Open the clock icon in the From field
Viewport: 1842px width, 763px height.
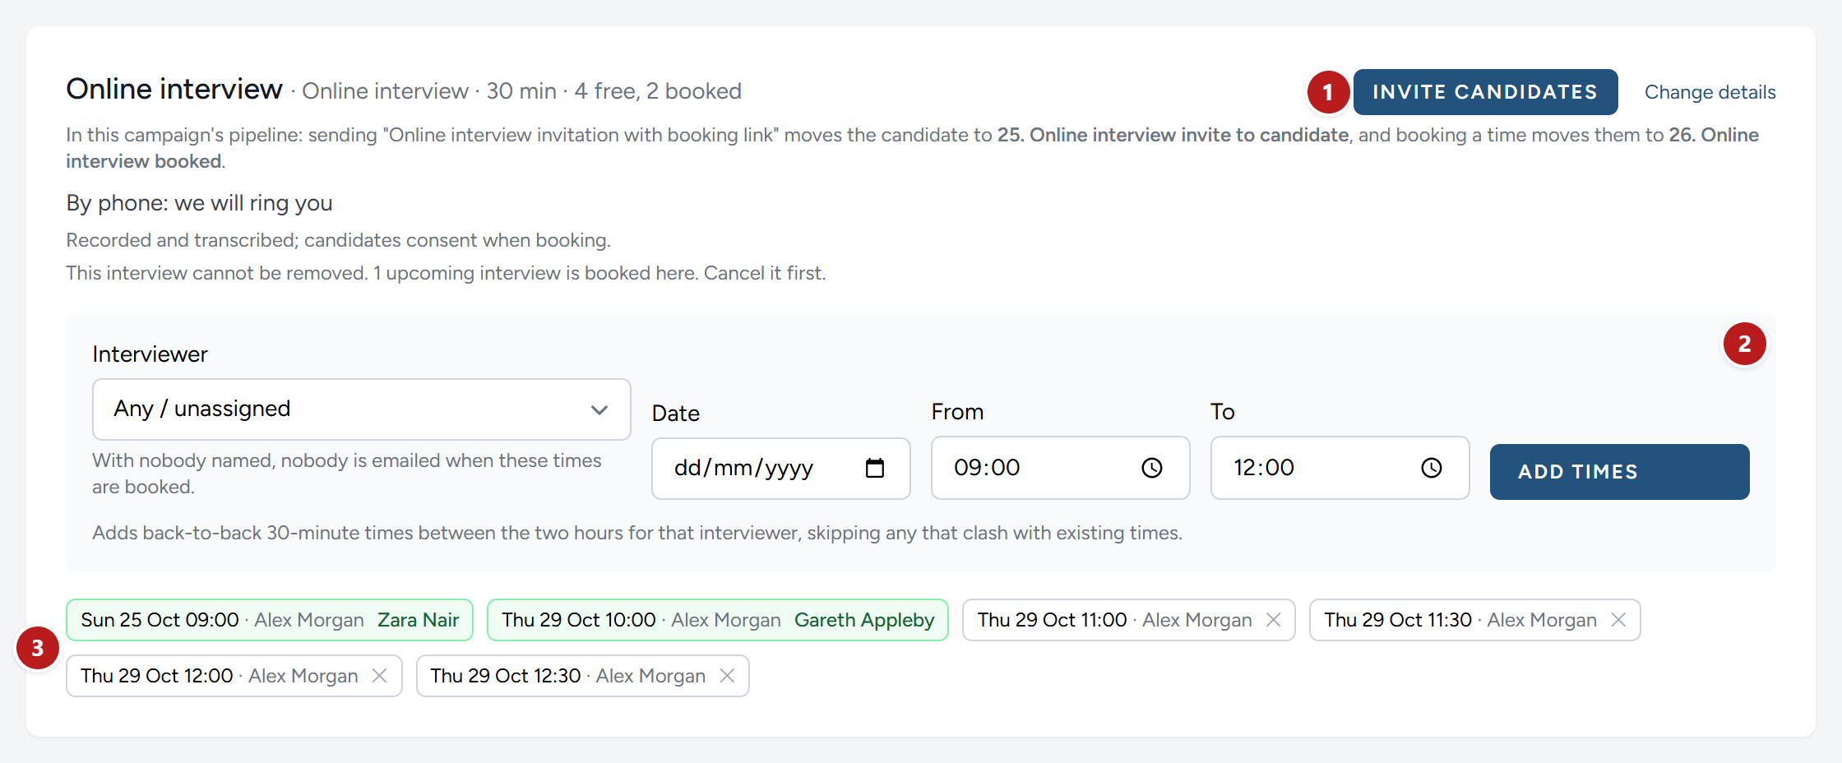pos(1152,468)
